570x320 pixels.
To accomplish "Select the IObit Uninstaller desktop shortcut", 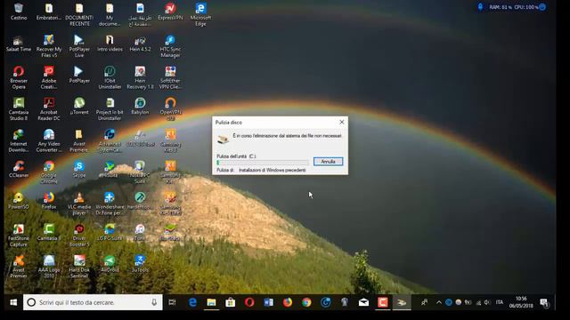I will click(x=110, y=77).
